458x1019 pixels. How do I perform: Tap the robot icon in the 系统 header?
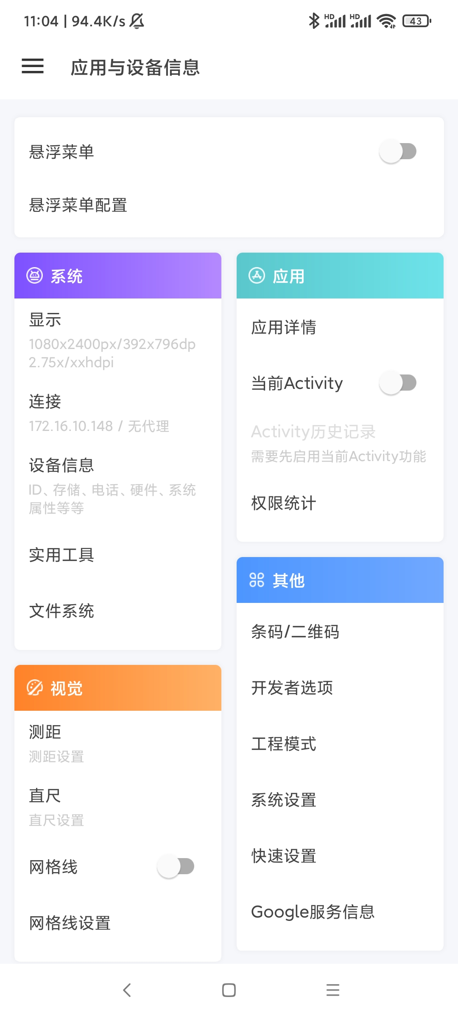pyautogui.click(x=35, y=276)
